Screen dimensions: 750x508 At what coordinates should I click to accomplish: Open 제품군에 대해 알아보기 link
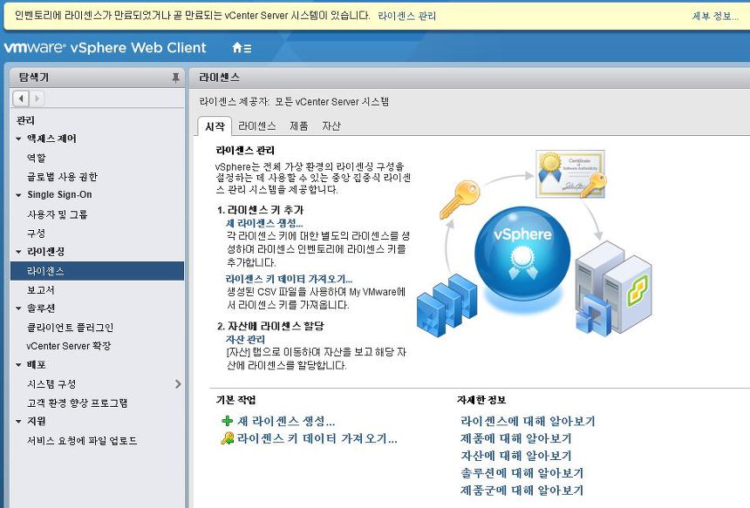coord(522,490)
